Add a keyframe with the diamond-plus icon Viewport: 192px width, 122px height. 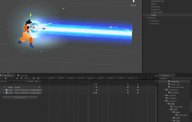pyautogui.click(x=34, y=78)
